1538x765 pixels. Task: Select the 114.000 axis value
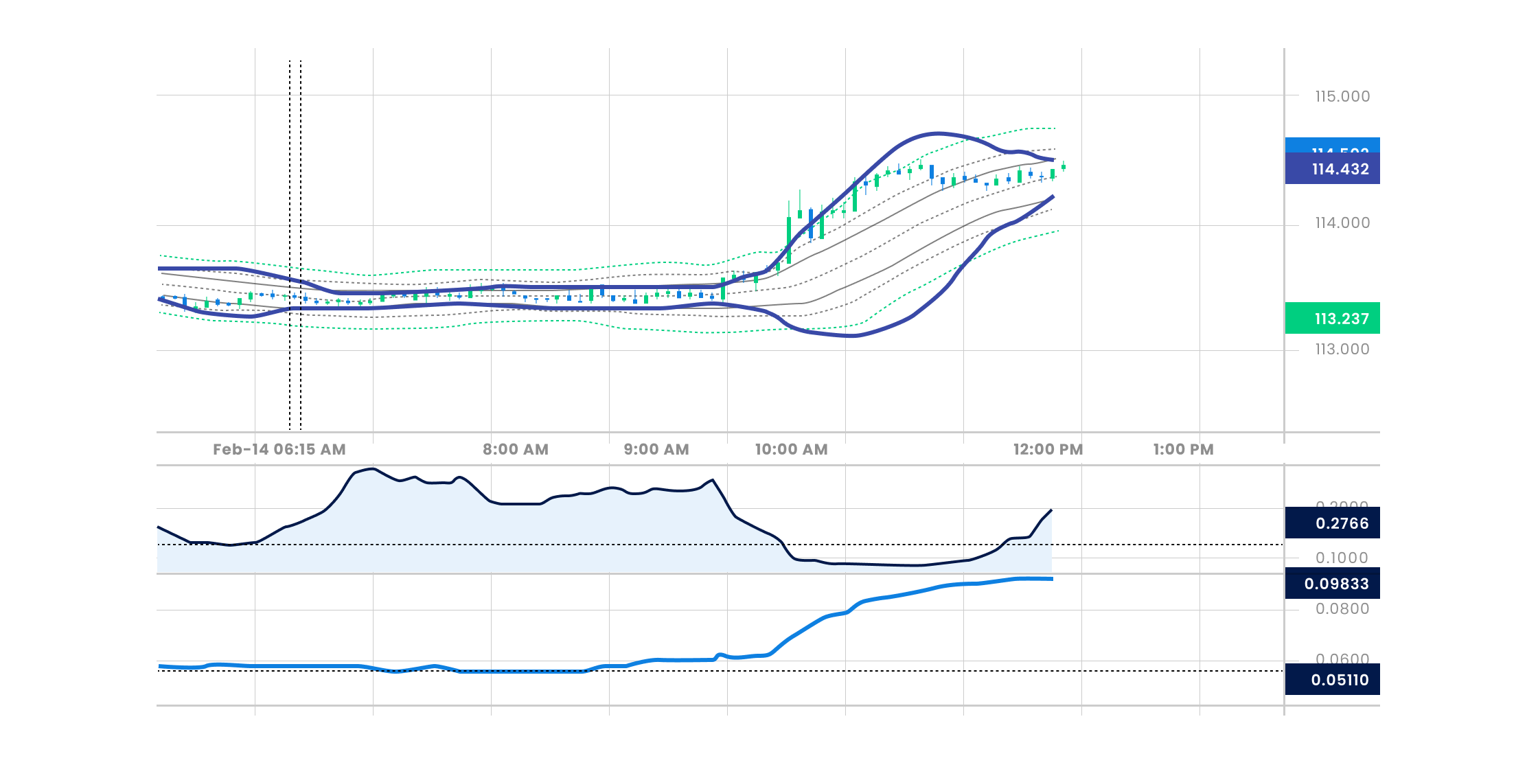point(1342,223)
